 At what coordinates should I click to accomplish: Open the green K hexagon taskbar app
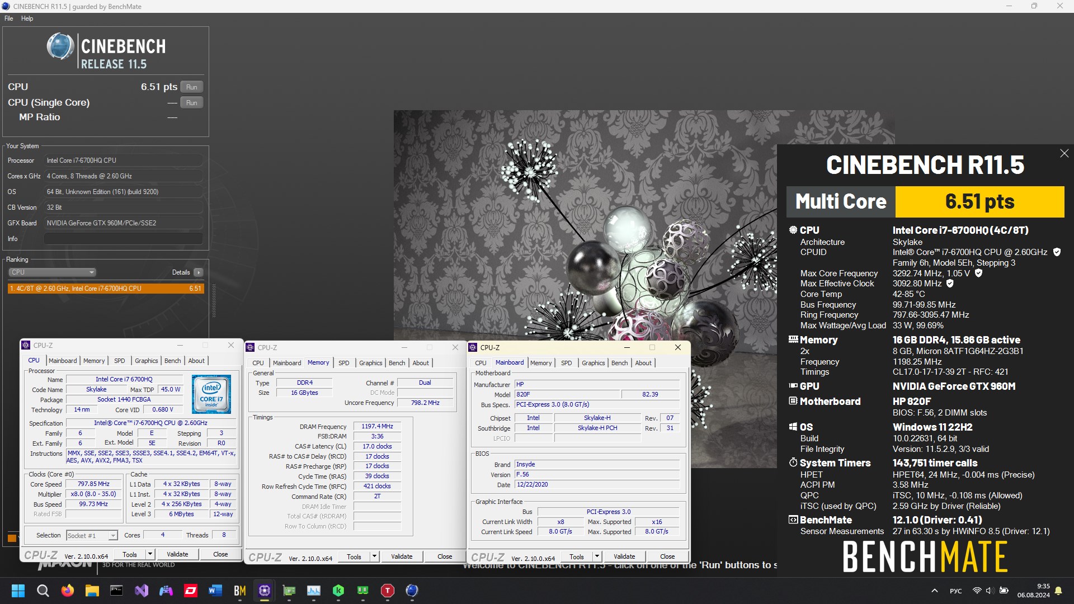click(x=338, y=591)
